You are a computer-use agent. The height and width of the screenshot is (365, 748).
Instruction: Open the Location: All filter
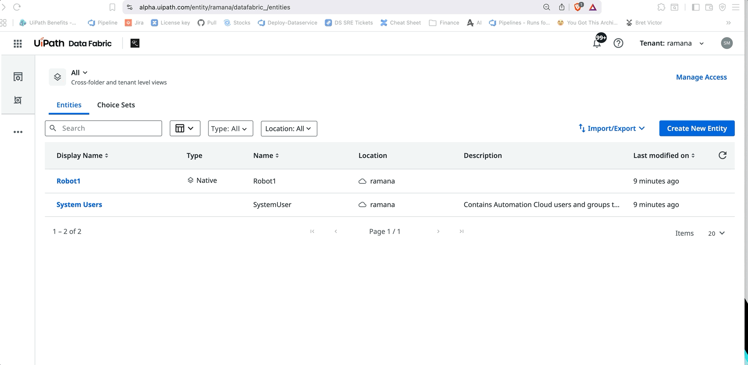(x=289, y=128)
